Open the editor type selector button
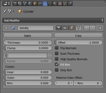Viewport: 106px width, 93px height. click(7, 4)
